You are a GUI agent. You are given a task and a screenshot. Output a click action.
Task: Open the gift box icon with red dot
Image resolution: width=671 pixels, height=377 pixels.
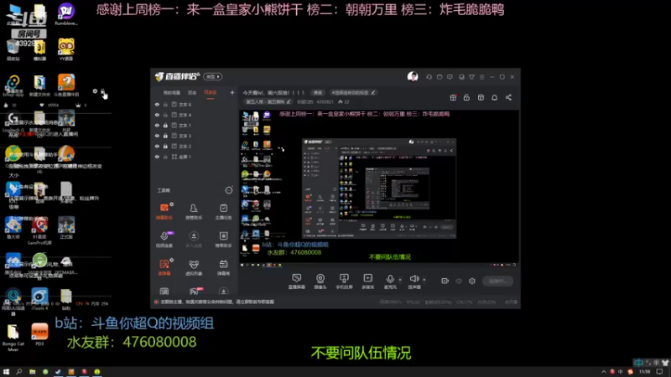453,97
